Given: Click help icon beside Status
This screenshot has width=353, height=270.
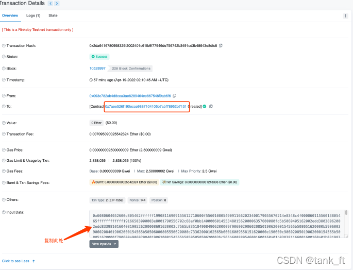Looking at the screenshot, I should coord(4,57).
